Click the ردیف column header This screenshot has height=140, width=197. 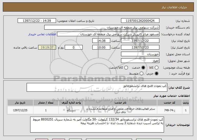pyautogui.click(x=186, y=103)
